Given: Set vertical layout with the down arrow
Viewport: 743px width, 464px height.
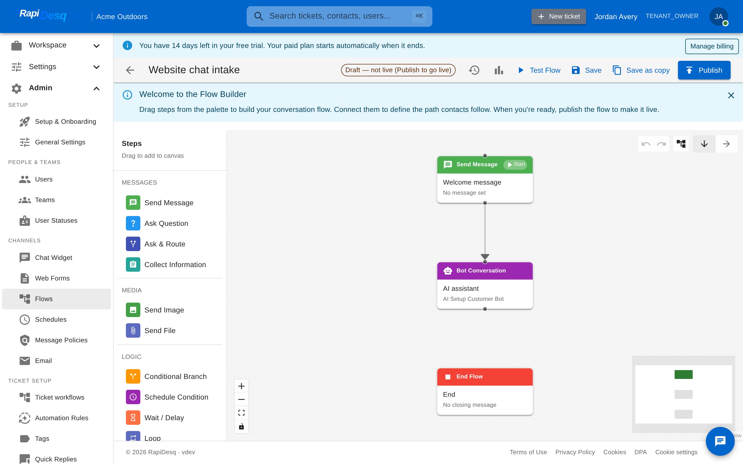Looking at the screenshot, I should tap(704, 144).
